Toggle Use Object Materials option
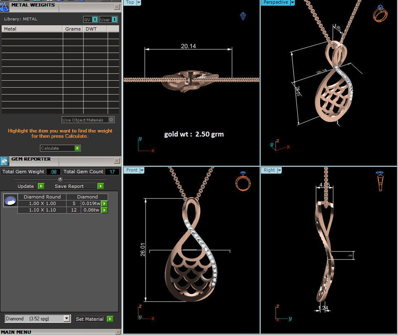 88,120
